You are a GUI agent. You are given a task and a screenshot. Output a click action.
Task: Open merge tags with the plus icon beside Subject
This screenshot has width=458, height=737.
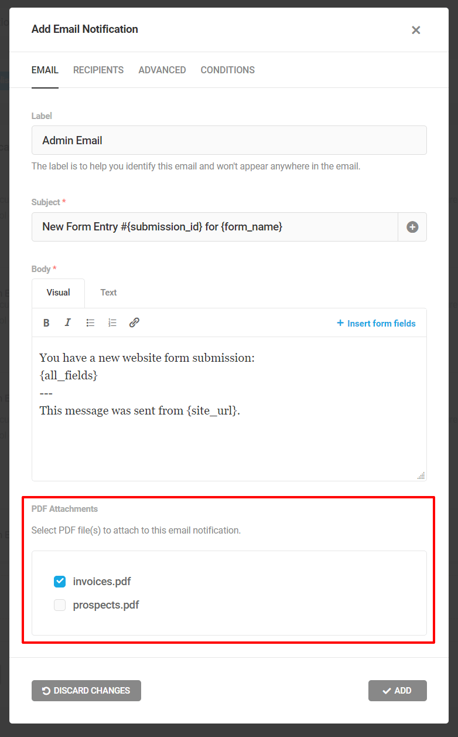412,227
